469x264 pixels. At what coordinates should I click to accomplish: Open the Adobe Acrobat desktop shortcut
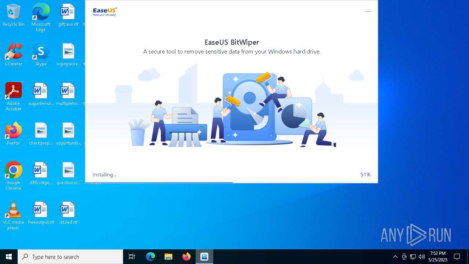[14, 97]
